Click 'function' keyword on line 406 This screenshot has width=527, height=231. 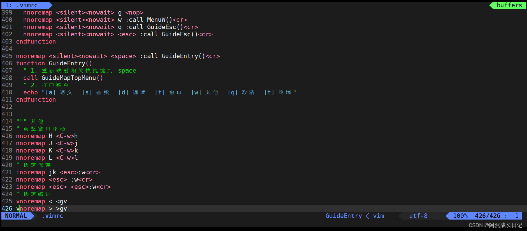click(31, 63)
